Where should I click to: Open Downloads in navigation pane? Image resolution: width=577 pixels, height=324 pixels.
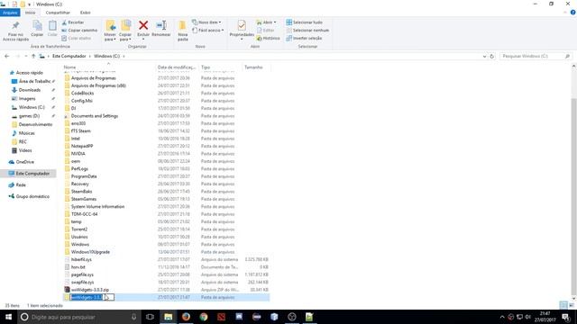pyautogui.click(x=30, y=90)
